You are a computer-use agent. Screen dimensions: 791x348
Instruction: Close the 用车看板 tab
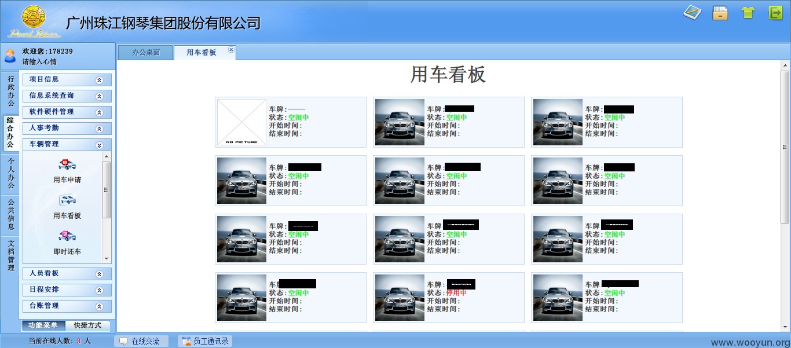click(x=231, y=50)
